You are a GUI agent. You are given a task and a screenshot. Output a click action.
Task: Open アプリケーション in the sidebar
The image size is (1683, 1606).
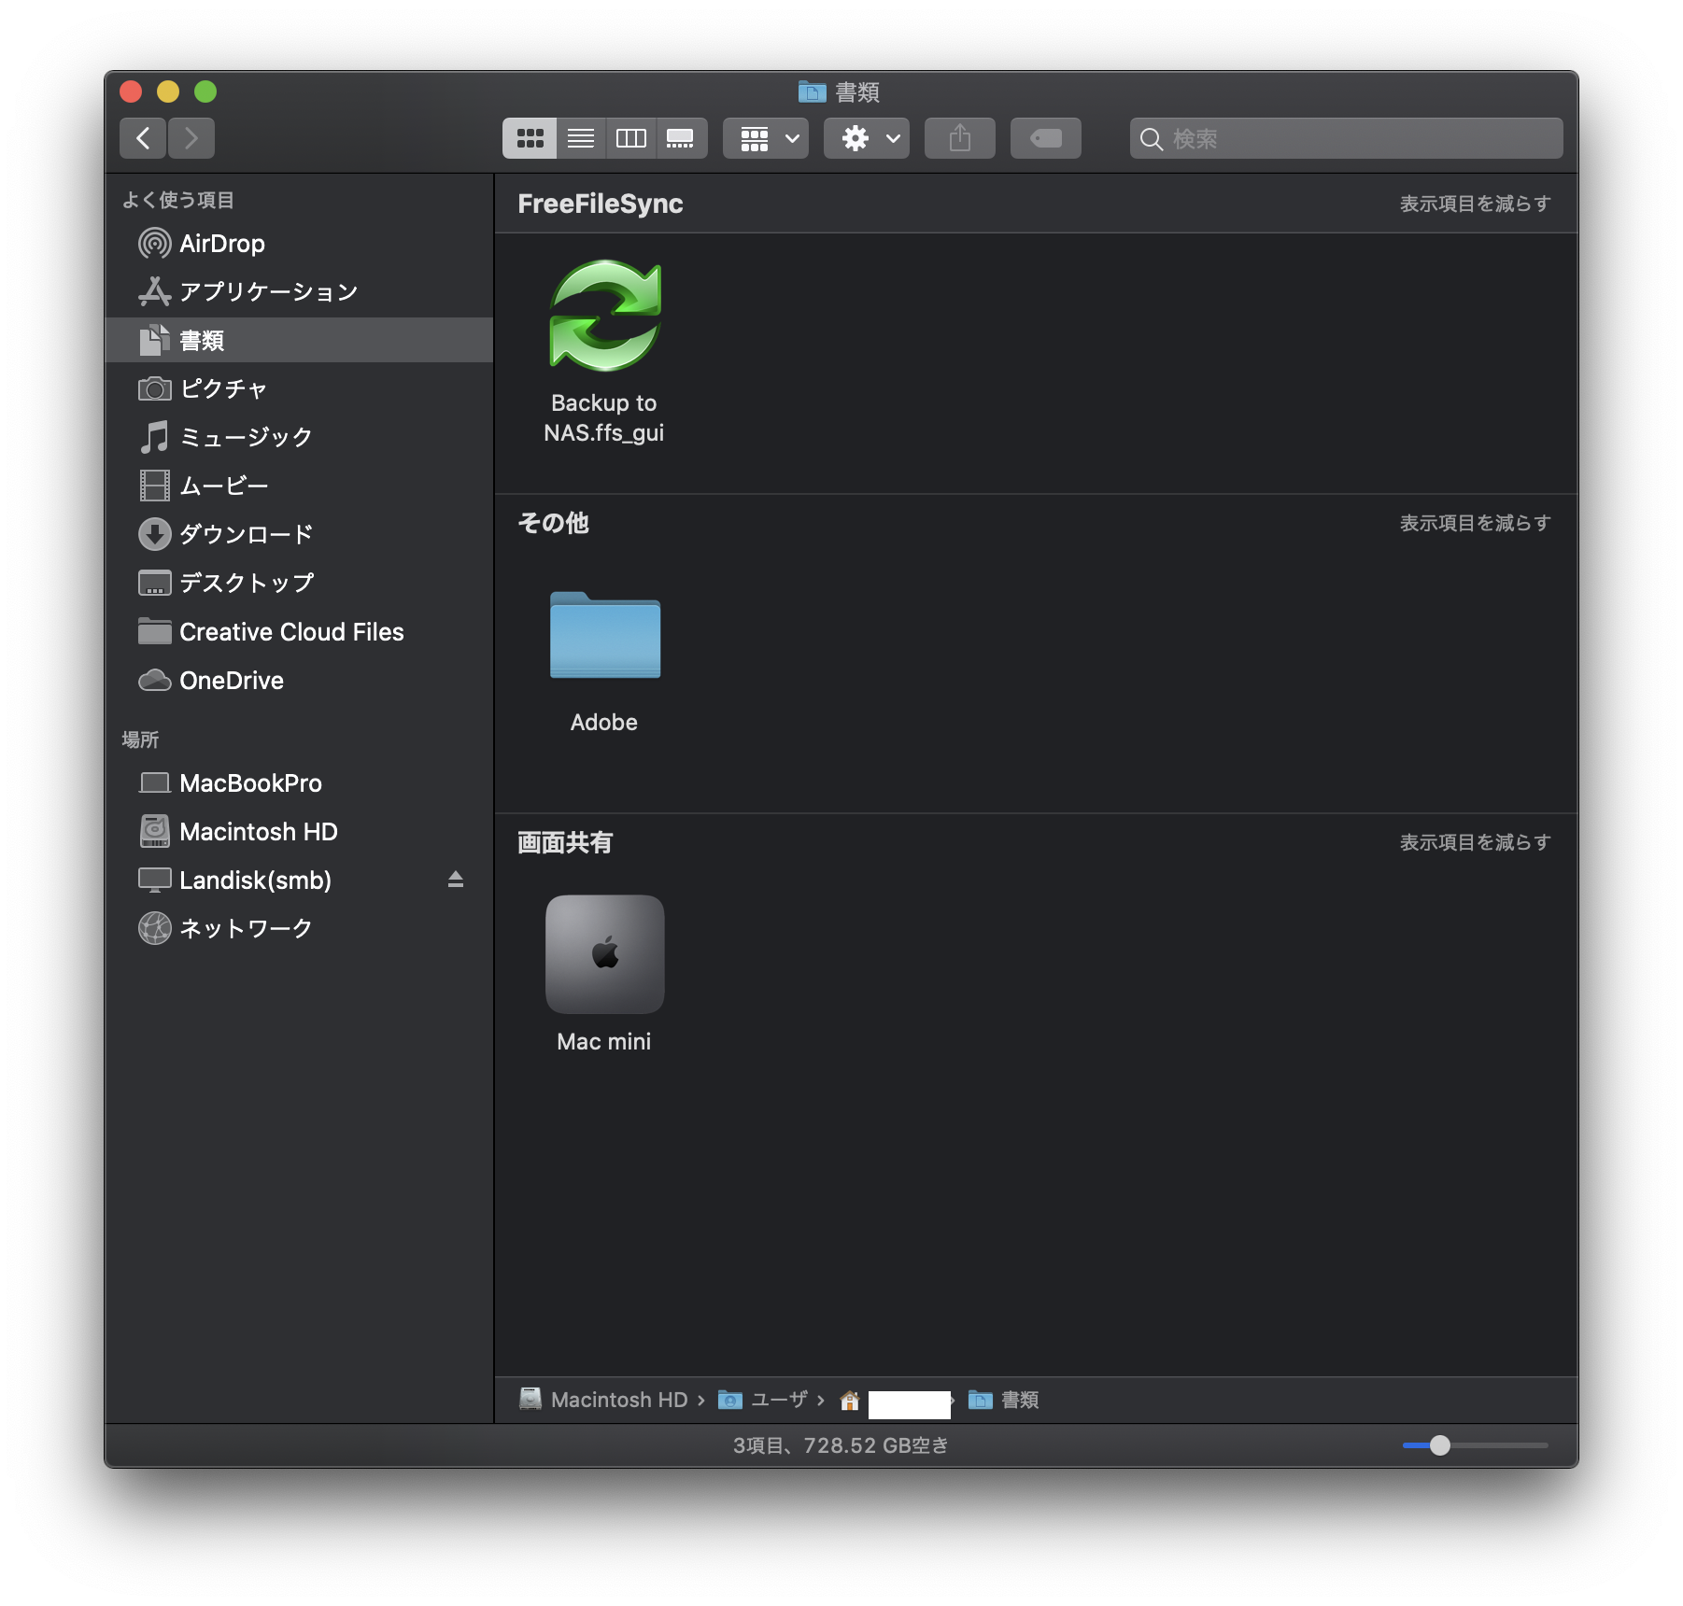pyautogui.click(x=299, y=292)
